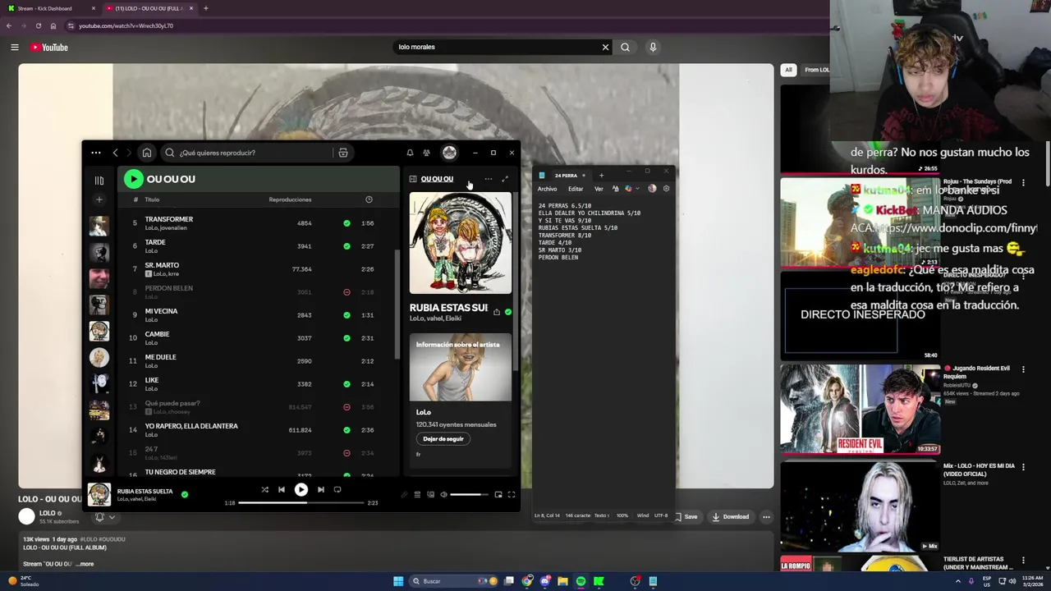Toggle saved check in now playing bar
Screen dimensions: 1051x591
click(185, 494)
